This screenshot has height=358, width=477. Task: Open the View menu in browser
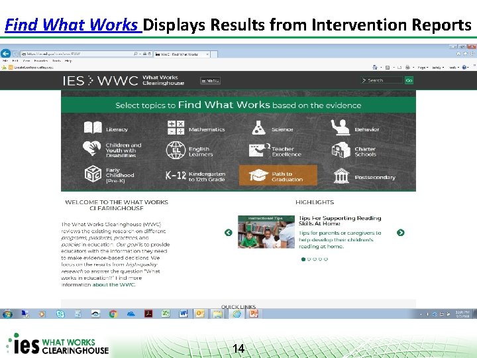(x=26, y=61)
